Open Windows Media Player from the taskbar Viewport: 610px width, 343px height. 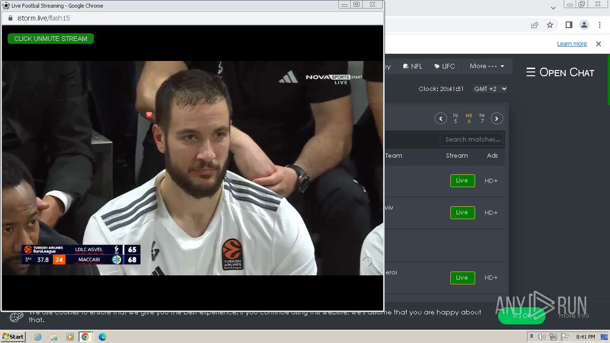(x=70, y=337)
